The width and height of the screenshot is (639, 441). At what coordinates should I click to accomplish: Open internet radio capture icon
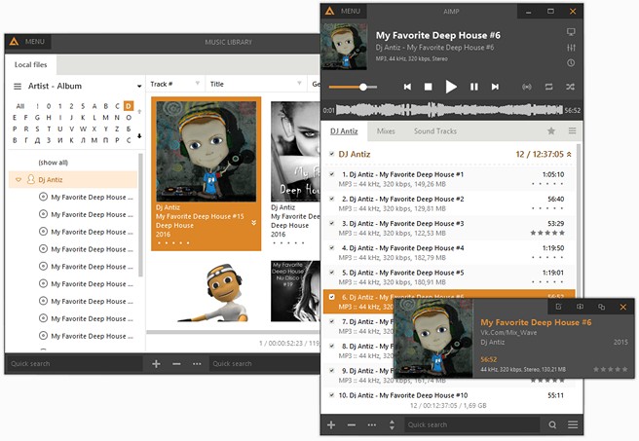tap(527, 87)
